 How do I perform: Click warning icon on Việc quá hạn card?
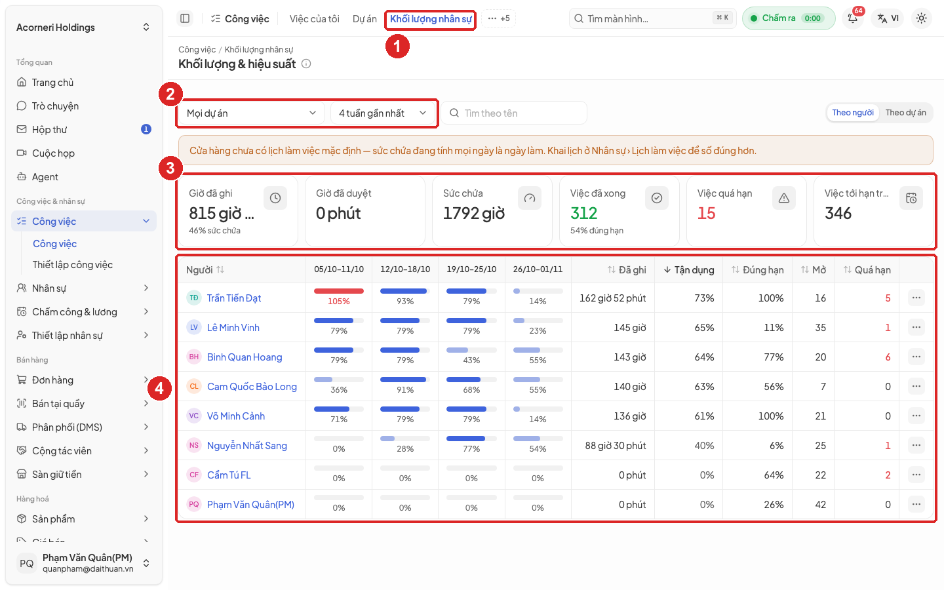tap(784, 198)
